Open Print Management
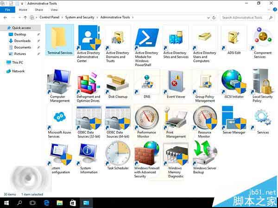278x208 pixels. (x=176, y=122)
